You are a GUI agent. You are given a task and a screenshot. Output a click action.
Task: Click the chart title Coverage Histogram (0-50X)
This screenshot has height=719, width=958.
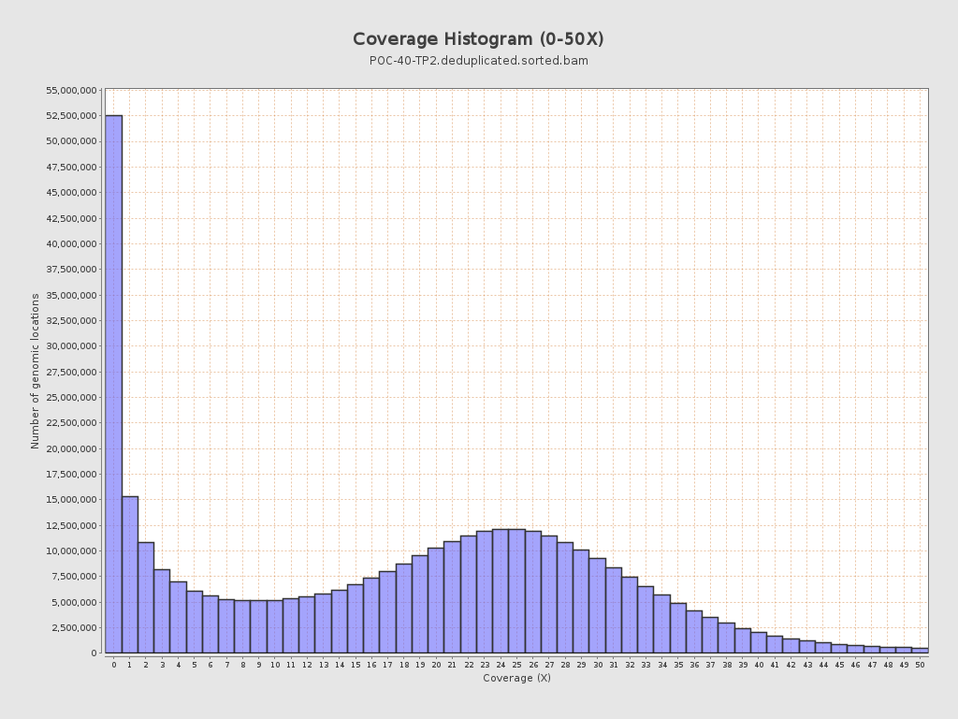click(478, 39)
